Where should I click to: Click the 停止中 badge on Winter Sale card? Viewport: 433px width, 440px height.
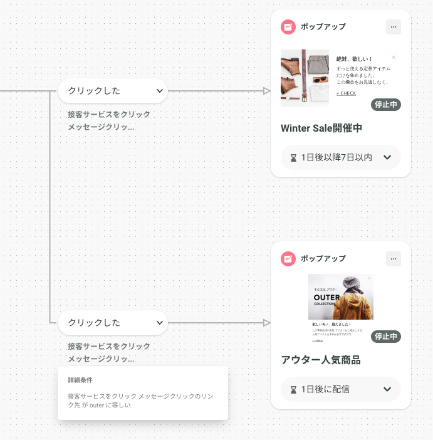coord(386,105)
